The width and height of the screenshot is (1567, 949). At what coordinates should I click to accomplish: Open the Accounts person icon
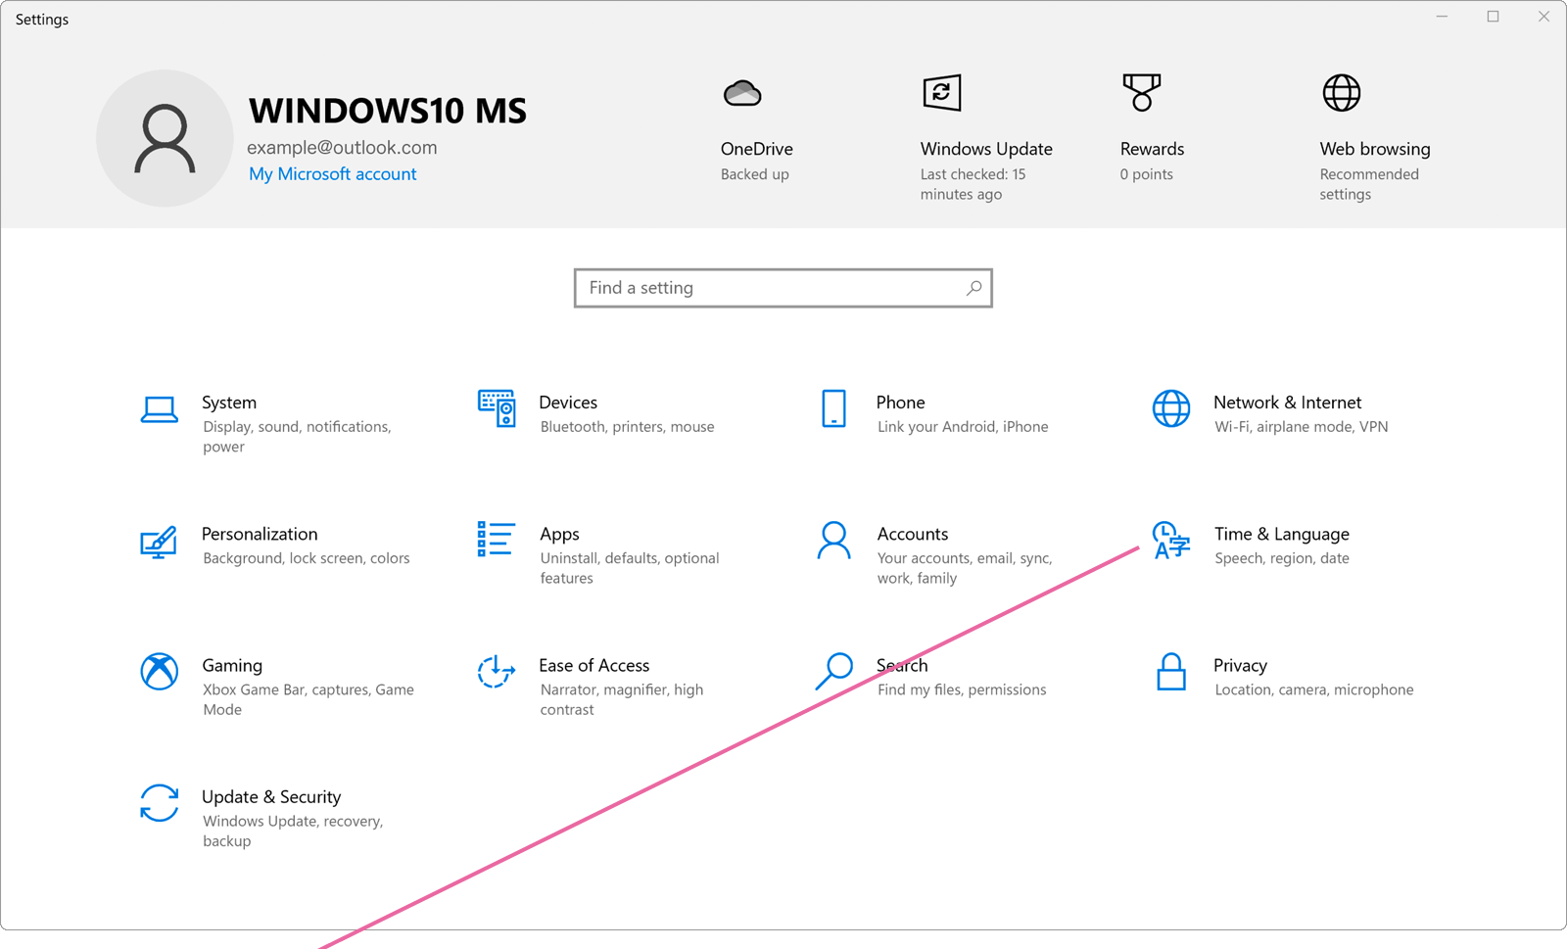[833, 540]
